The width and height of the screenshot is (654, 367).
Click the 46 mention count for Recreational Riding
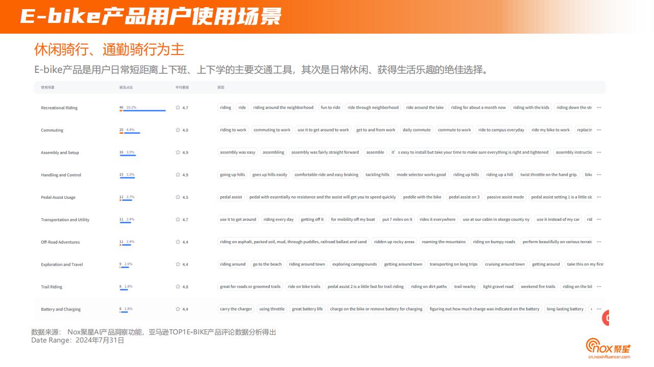pyautogui.click(x=122, y=108)
